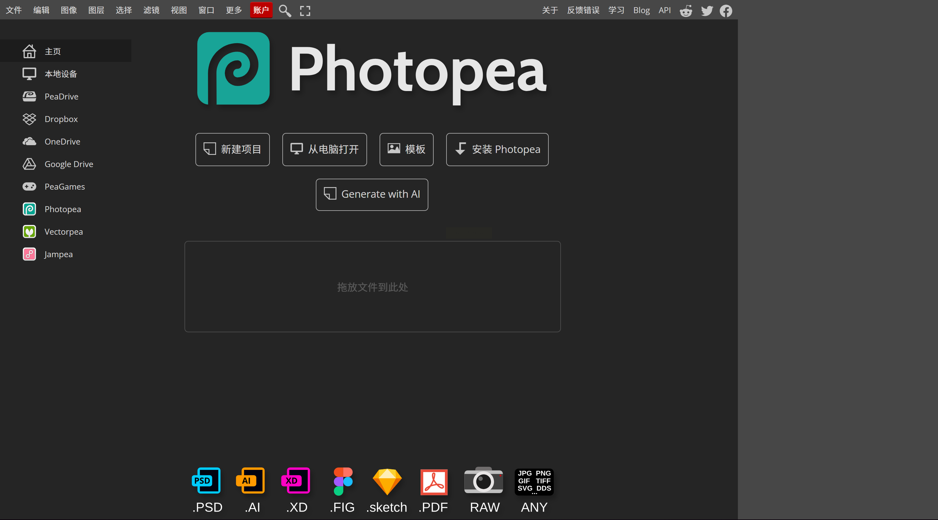Open the Facebook icon link

point(726,11)
